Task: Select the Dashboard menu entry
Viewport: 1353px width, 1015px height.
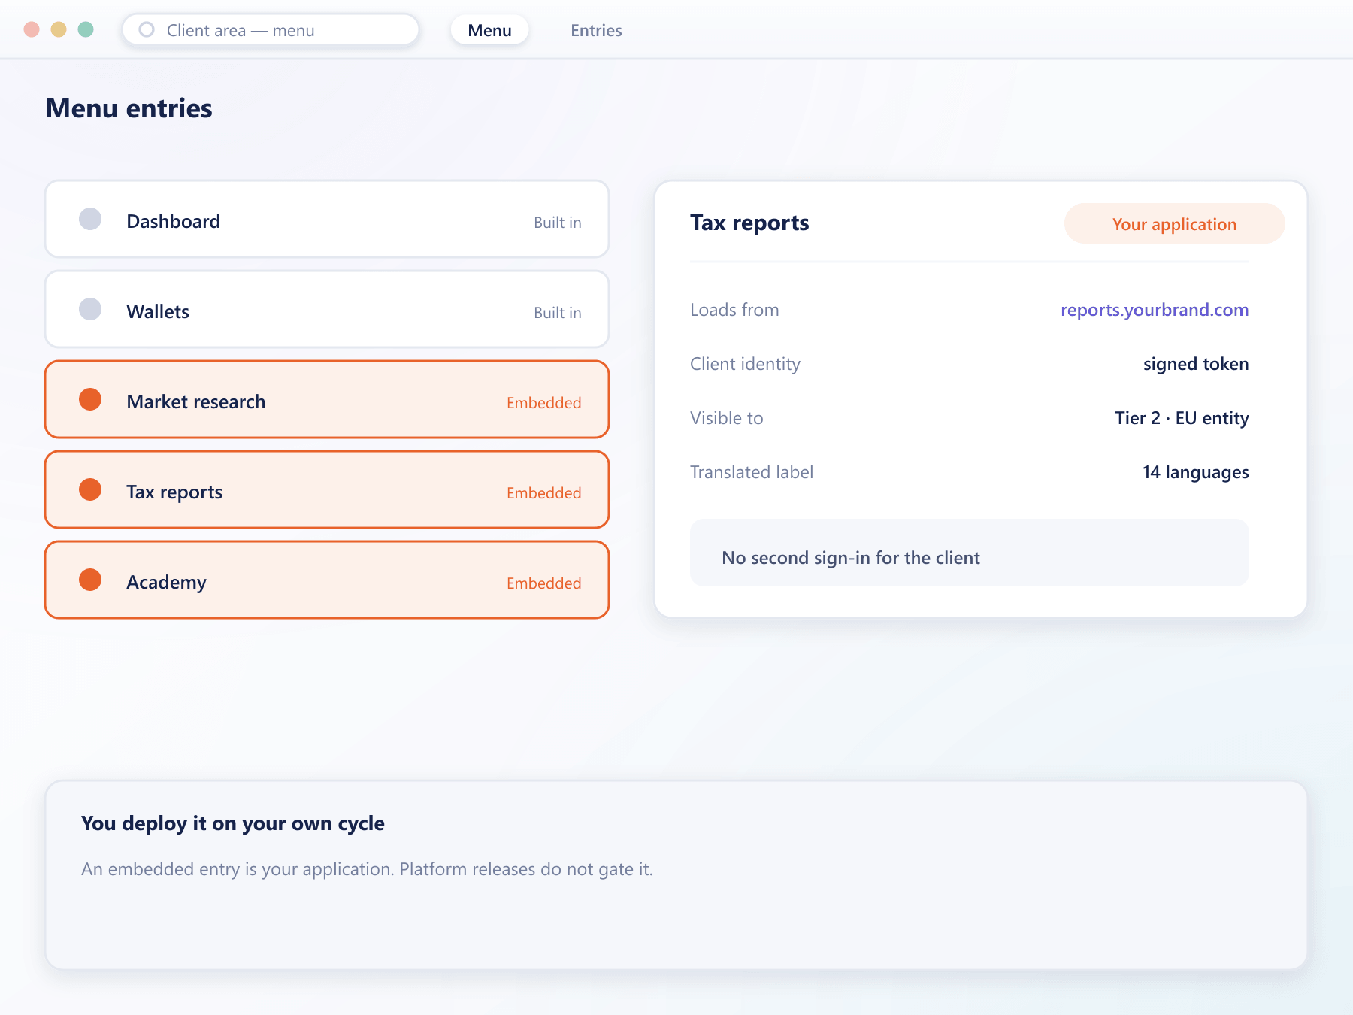Action: tap(327, 219)
